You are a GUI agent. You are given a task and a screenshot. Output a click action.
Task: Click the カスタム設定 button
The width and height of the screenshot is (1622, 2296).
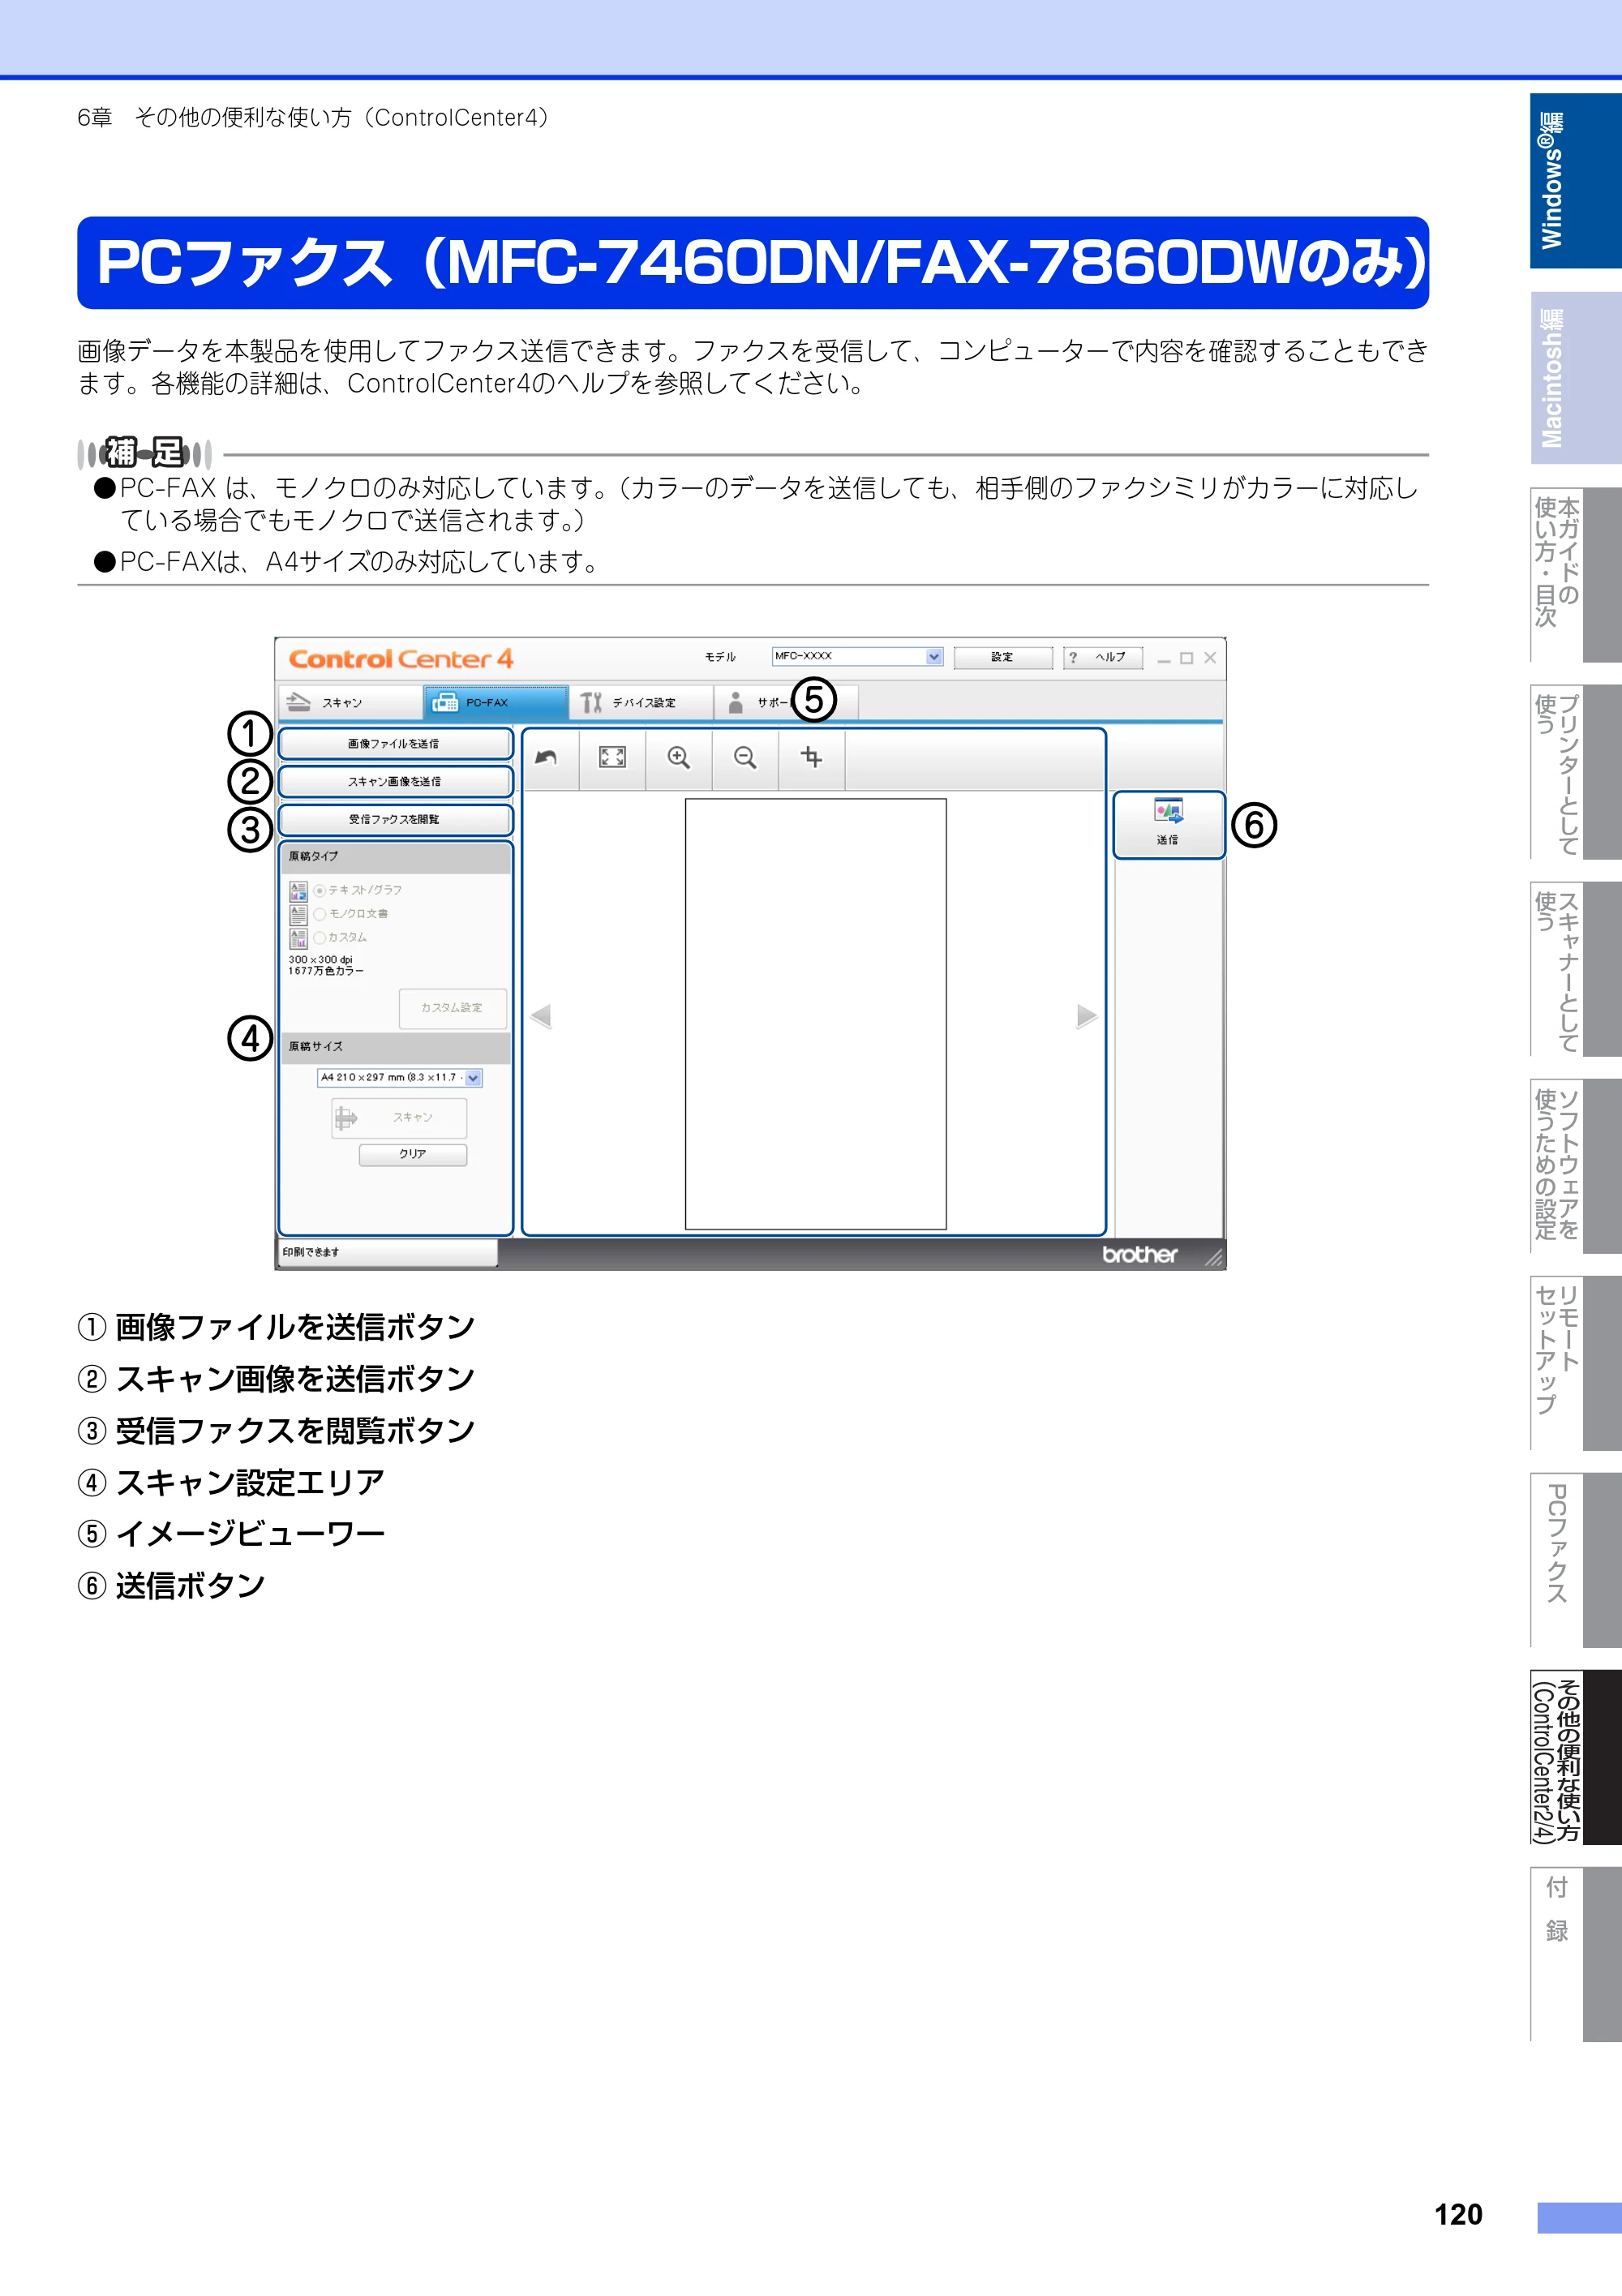(x=452, y=1008)
